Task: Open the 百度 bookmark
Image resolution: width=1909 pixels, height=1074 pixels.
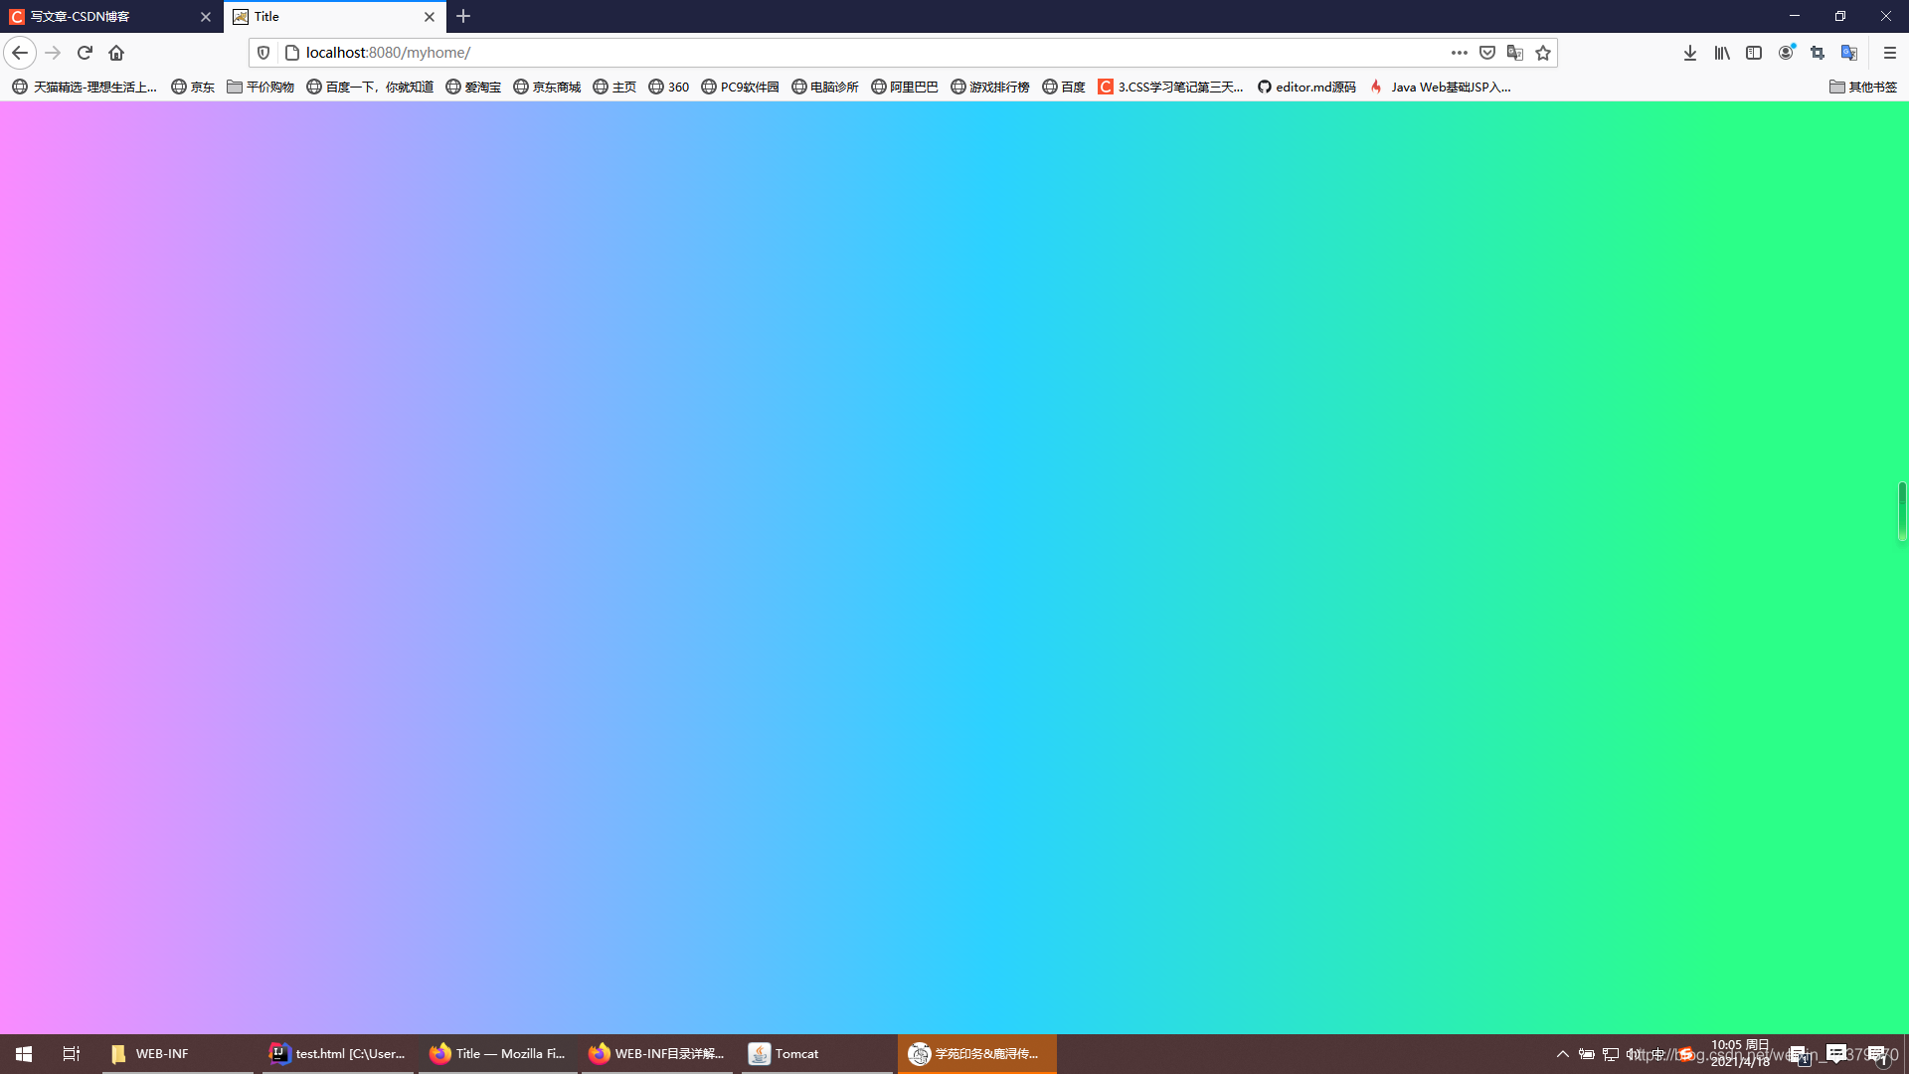Action: pyautogui.click(x=1064, y=88)
